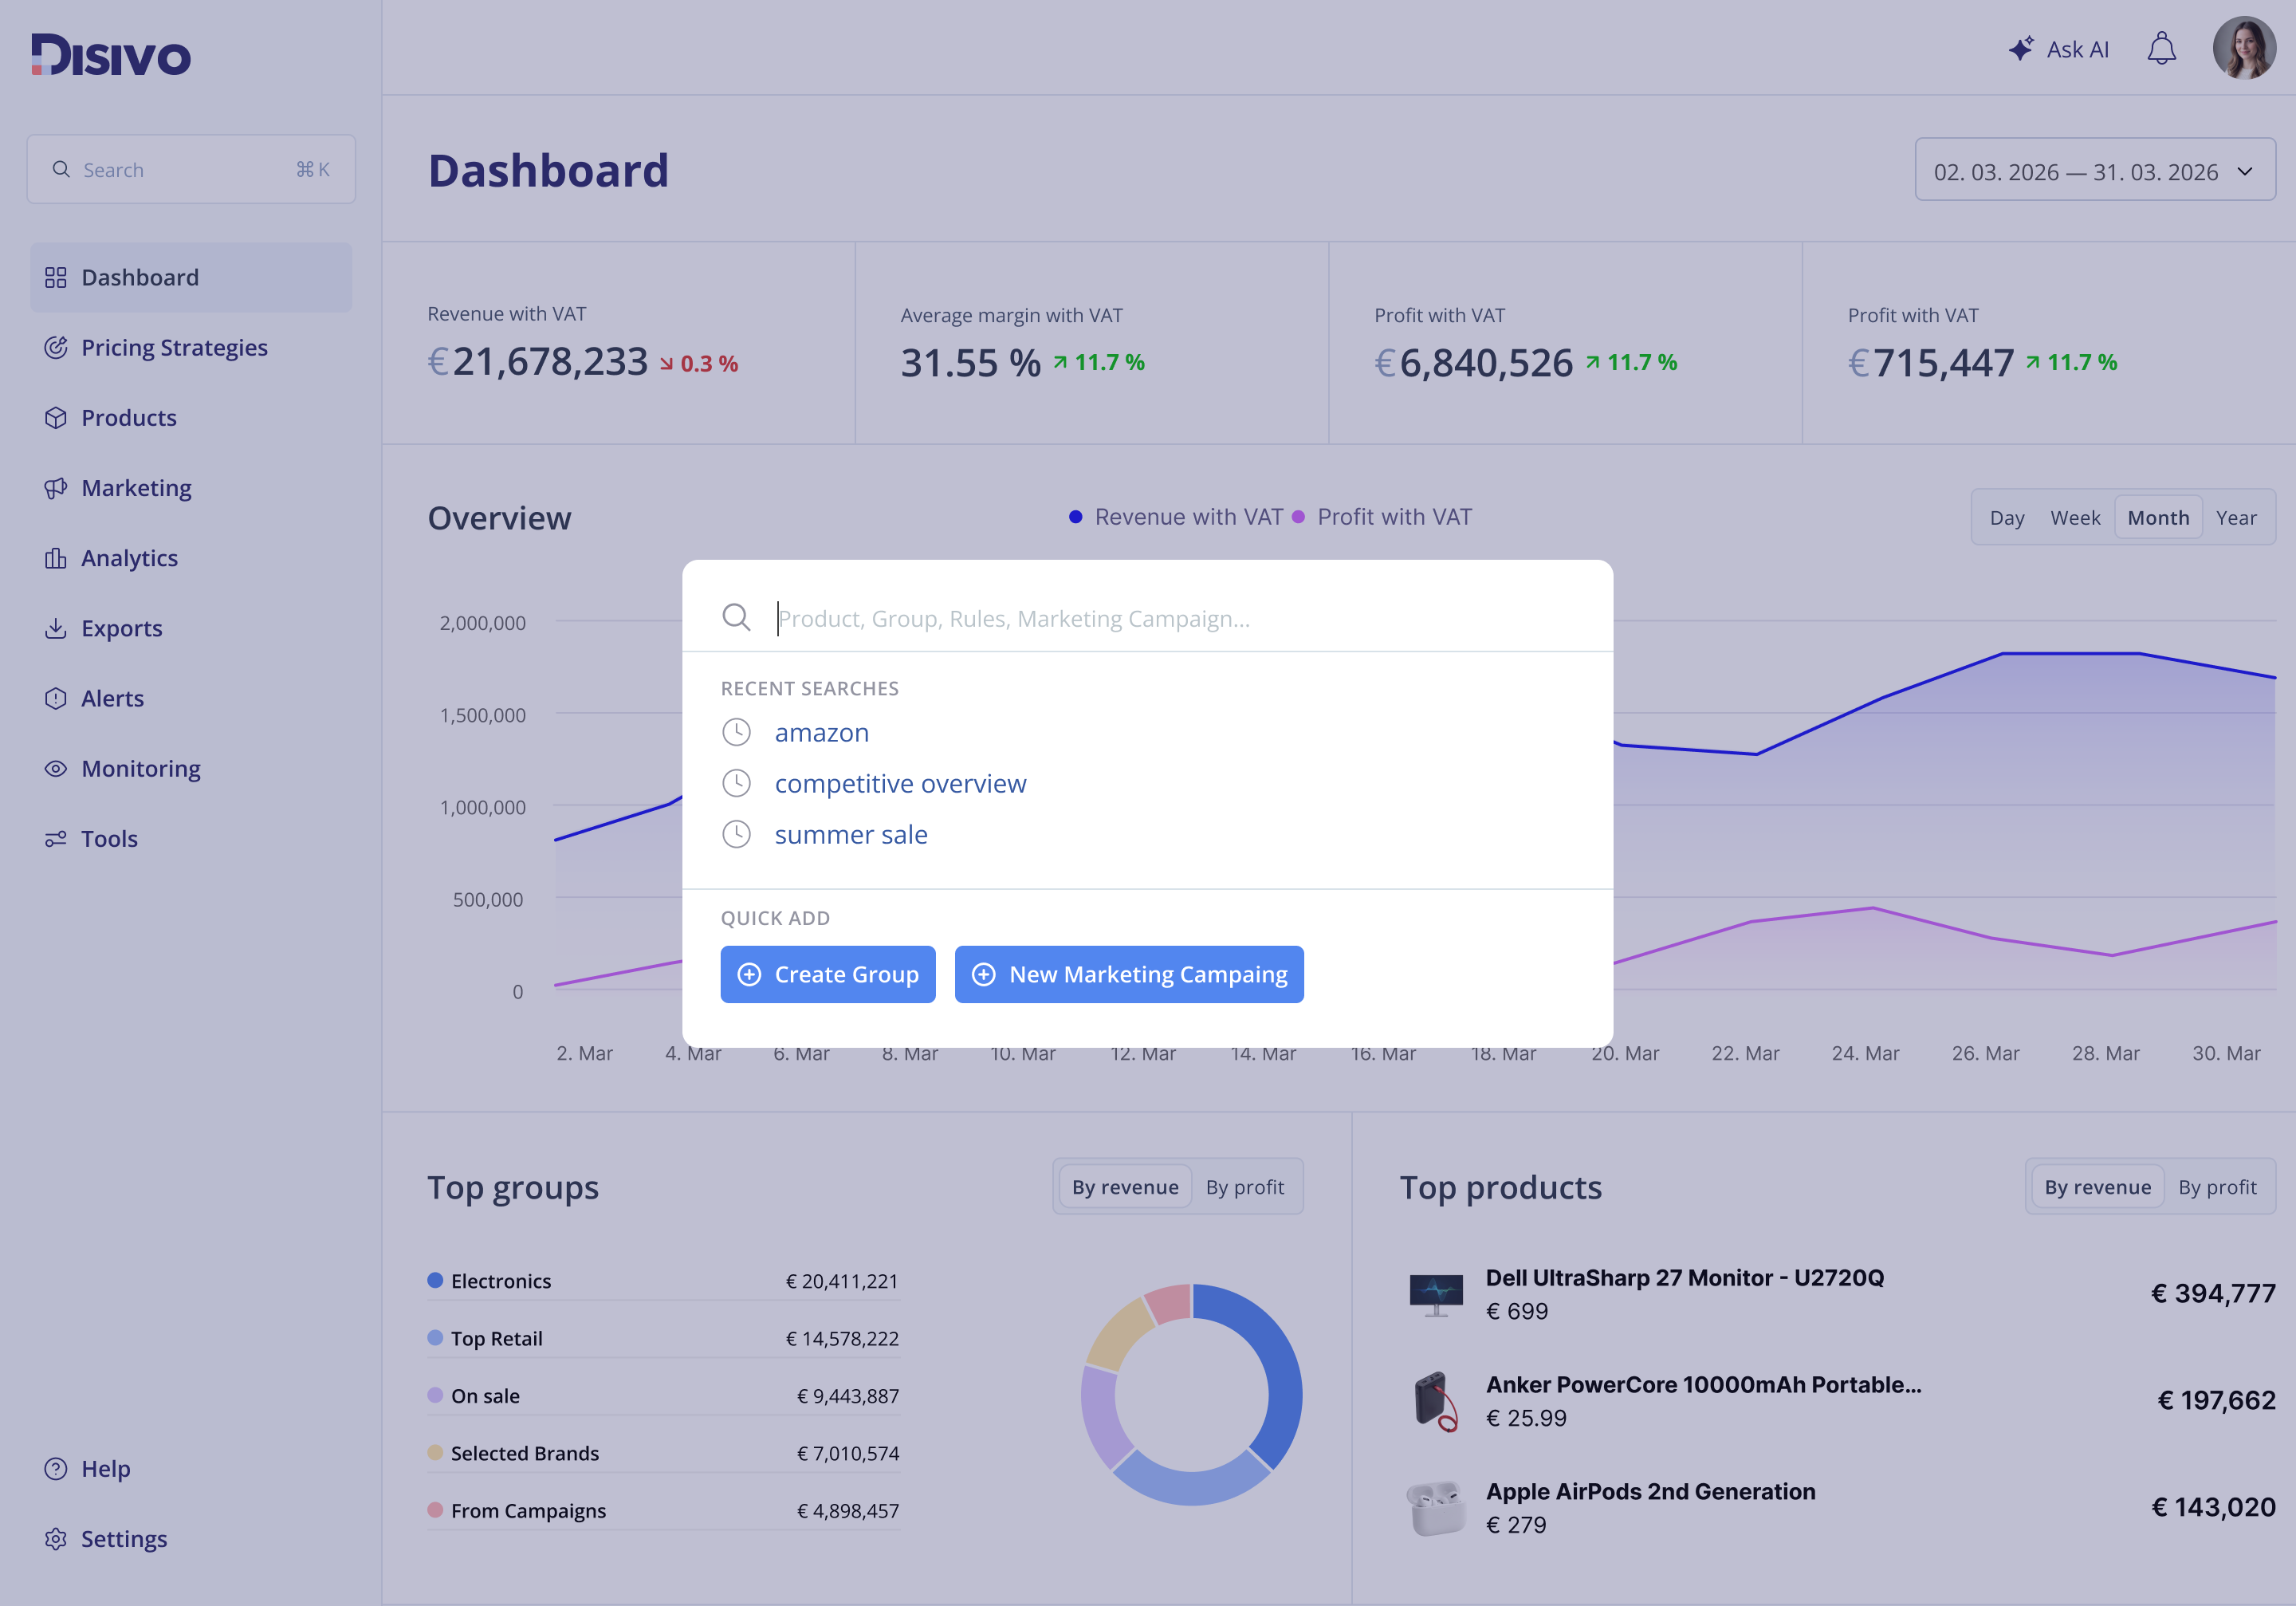
Task: Click the Create Group button
Action: click(828, 974)
